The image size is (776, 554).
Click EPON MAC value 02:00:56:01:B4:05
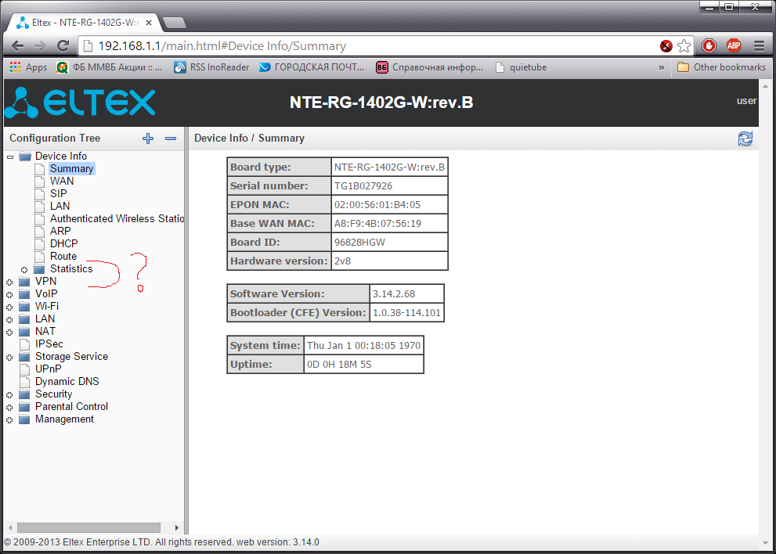tap(377, 205)
